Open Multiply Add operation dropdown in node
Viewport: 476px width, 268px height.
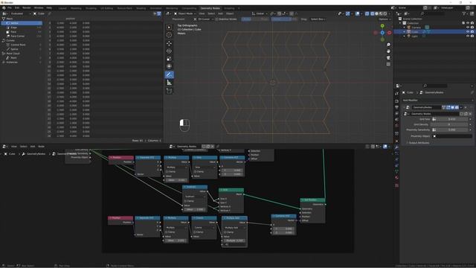pyautogui.click(x=235, y=228)
